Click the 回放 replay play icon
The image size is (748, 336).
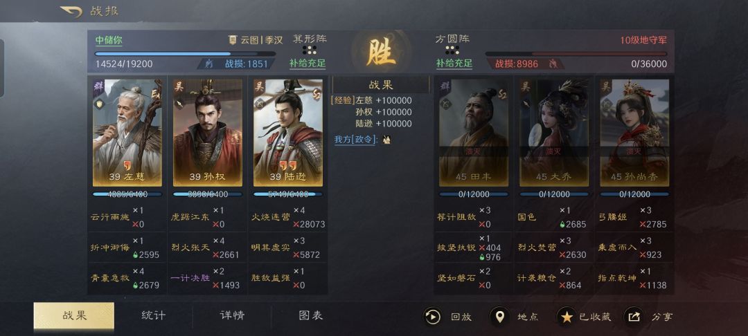tap(433, 317)
